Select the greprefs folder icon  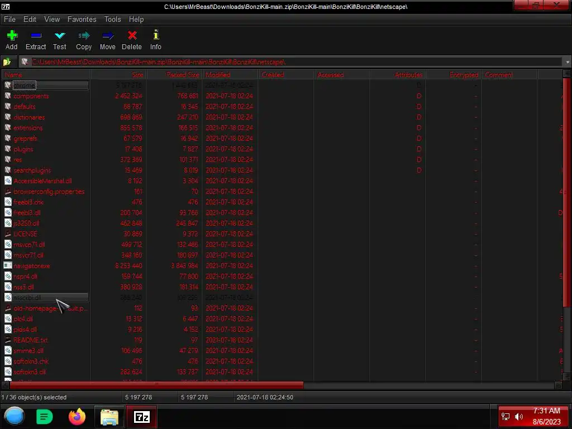click(x=8, y=138)
